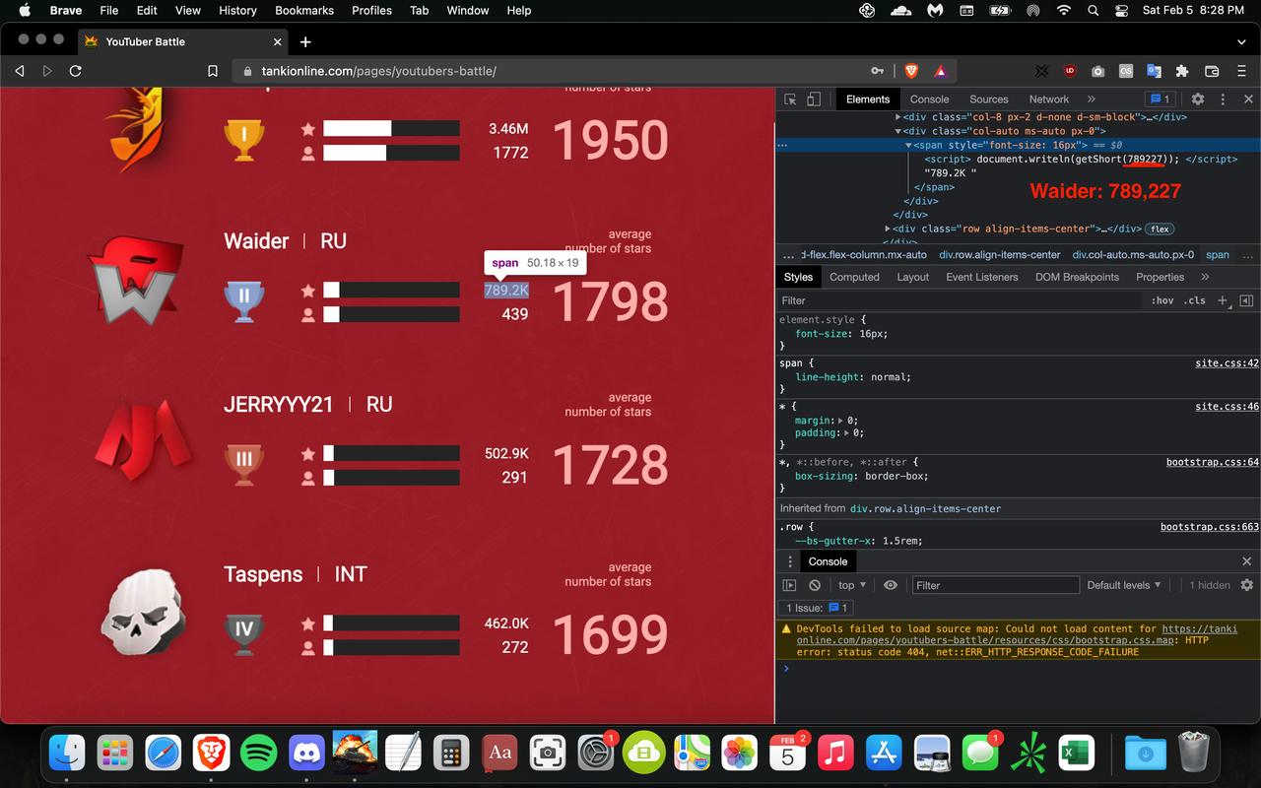The width and height of the screenshot is (1261, 788).
Task: Open the Bookmarks menu in the menu bar
Action: (x=303, y=11)
